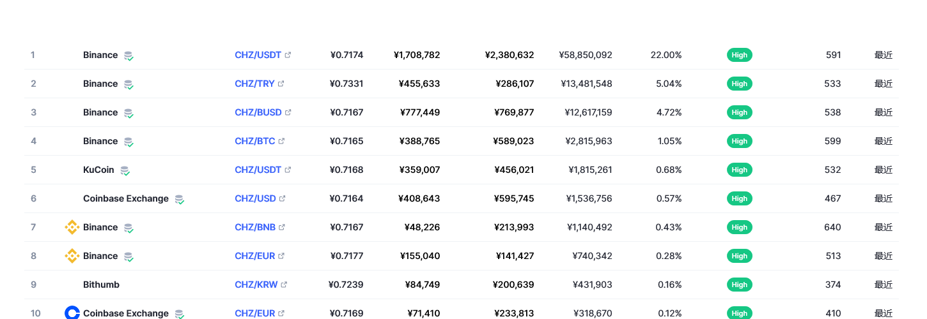
Task: Click the 最近 text in row 5
Action: [x=884, y=170]
